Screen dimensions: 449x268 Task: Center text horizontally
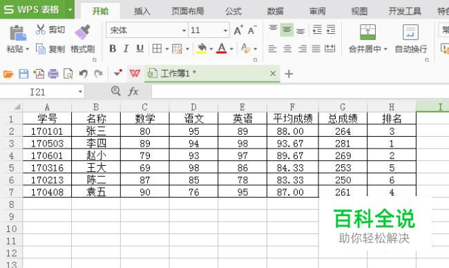pyautogui.click(x=287, y=49)
